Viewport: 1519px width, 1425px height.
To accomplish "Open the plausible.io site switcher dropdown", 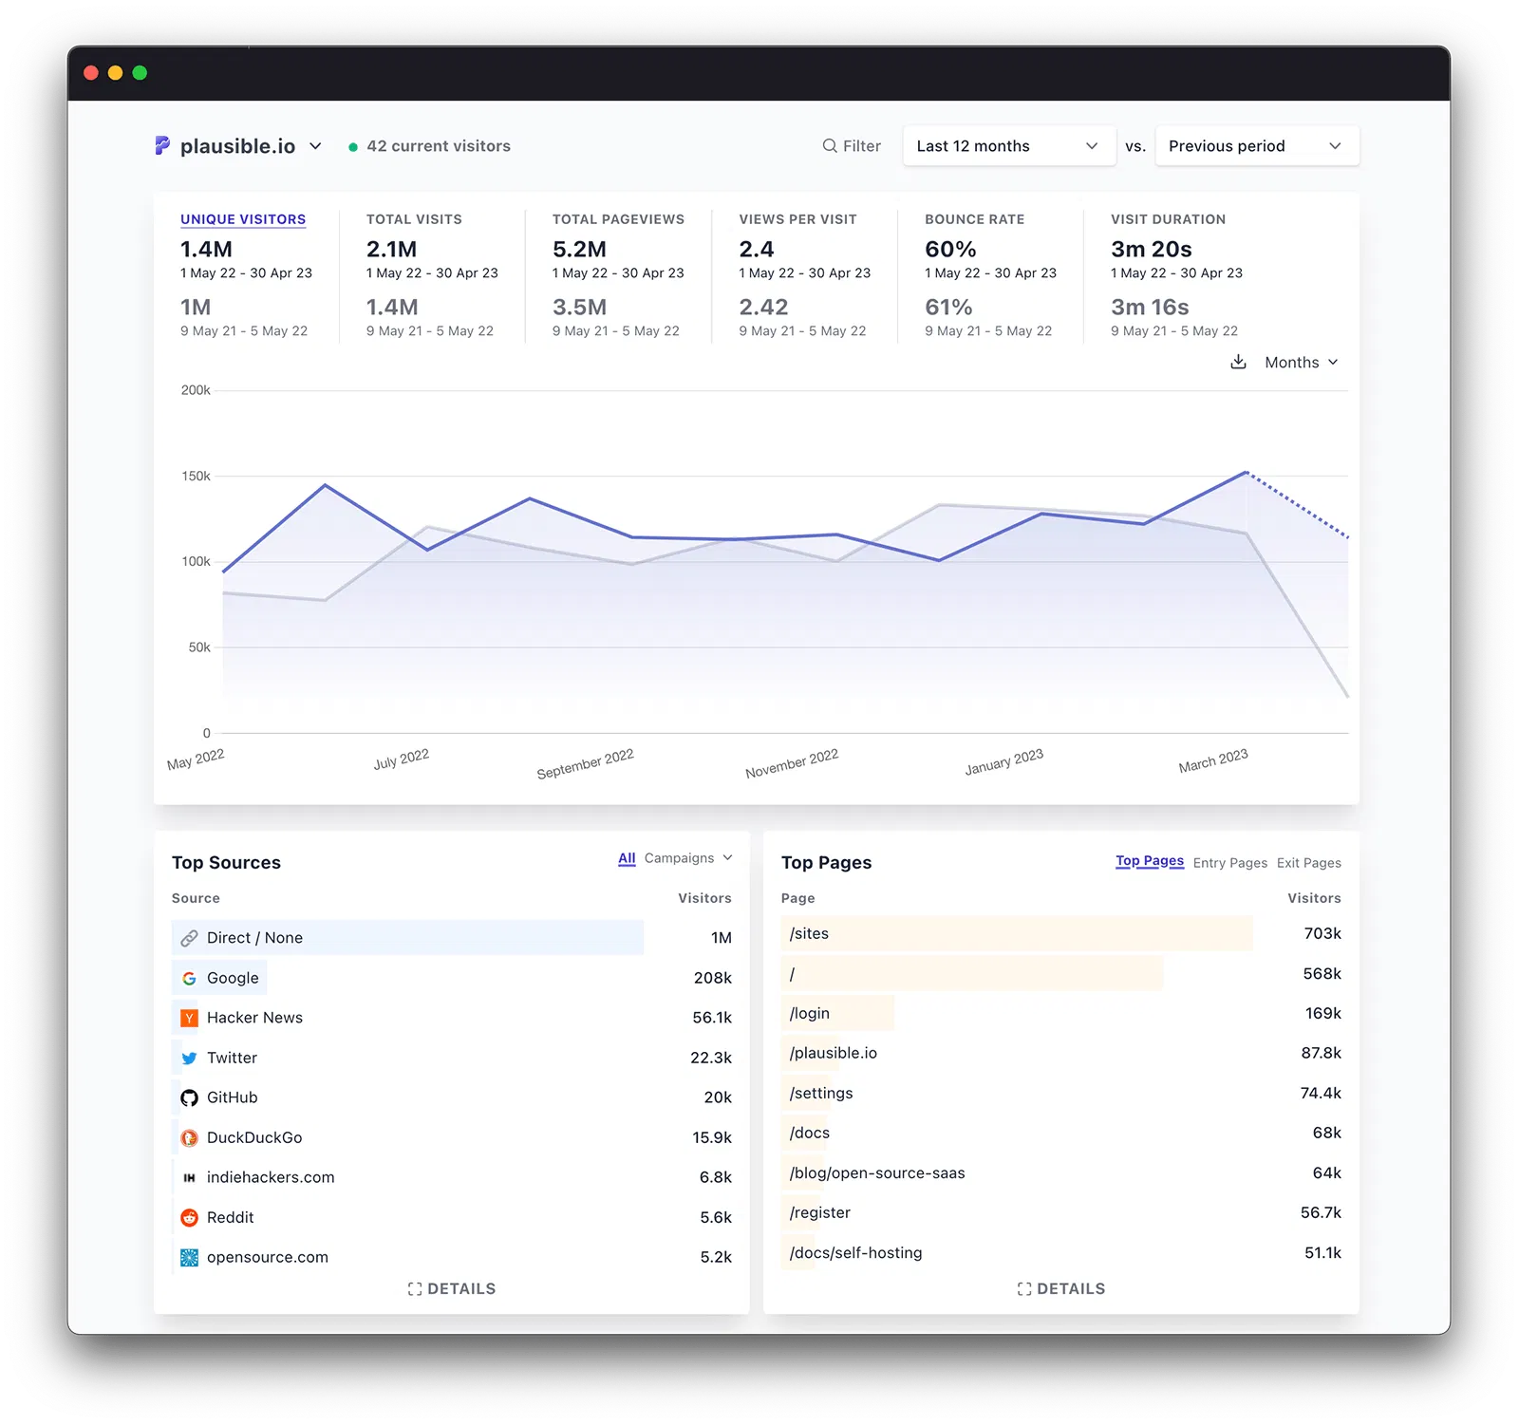I will (x=316, y=147).
